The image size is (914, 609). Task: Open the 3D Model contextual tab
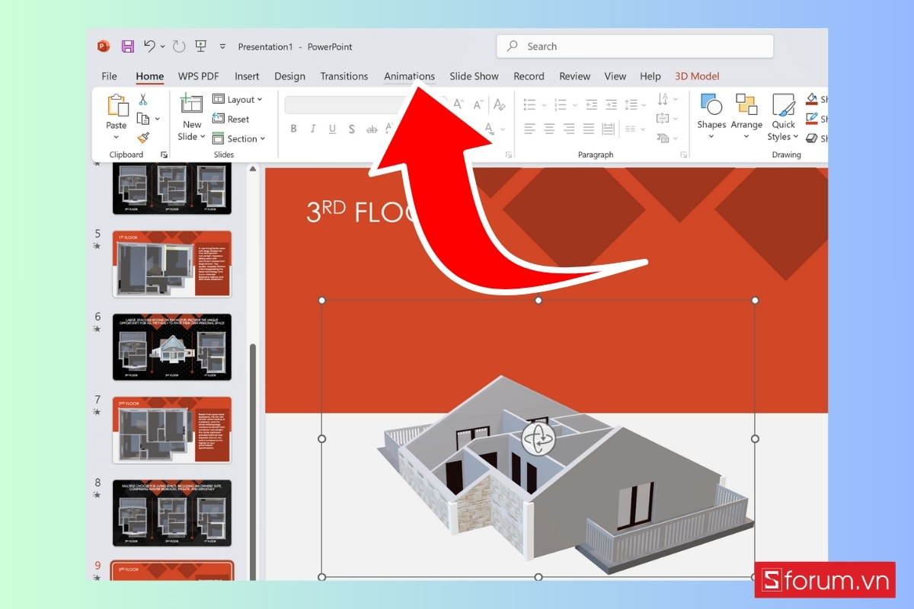697,76
